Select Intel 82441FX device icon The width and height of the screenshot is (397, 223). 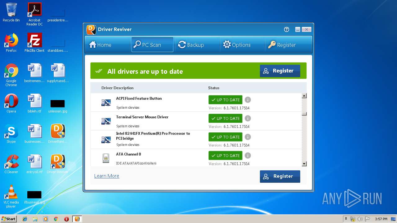pos(106,140)
